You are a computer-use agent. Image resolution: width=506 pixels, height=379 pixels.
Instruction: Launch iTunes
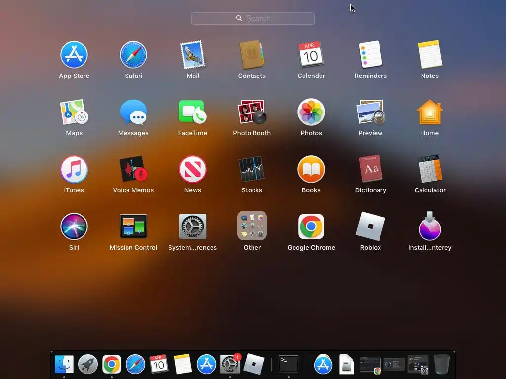[x=74, y=170]
